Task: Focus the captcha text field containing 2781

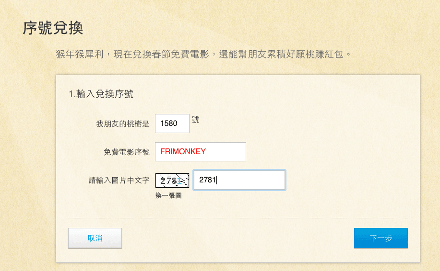Action: (239, 180)
